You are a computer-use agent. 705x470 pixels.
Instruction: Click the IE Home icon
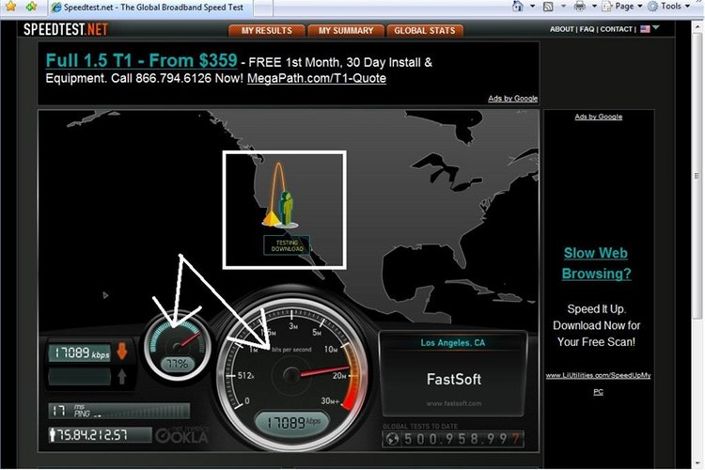(x=518, y=7)
